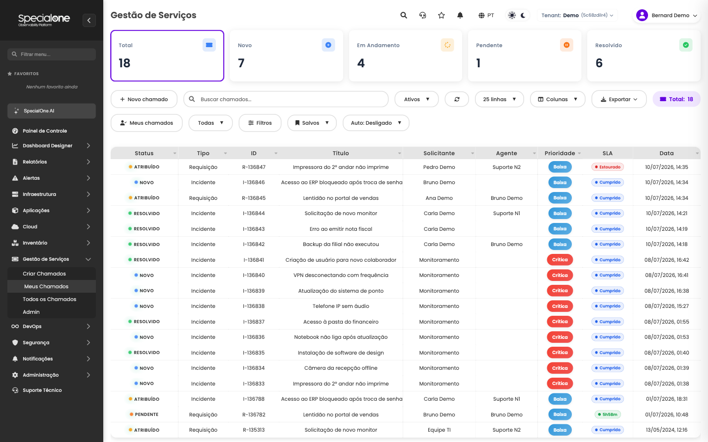Open Todos os Chamados menu item
708x442 pixels.
(52, 299)
